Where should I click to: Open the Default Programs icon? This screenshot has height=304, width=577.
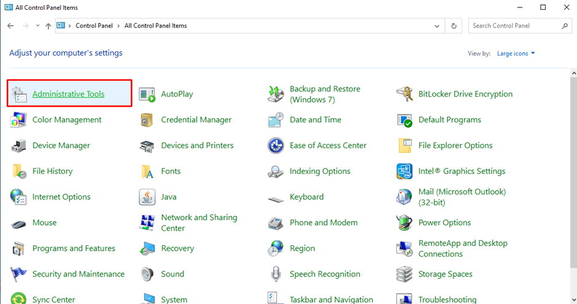pyautogui.click(x=405, y=120)
